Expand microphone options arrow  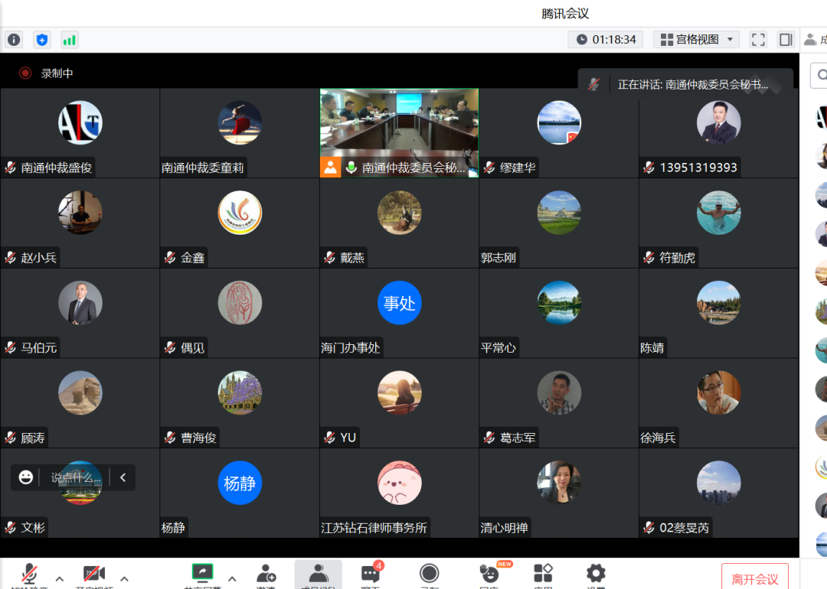coord(60,578)
